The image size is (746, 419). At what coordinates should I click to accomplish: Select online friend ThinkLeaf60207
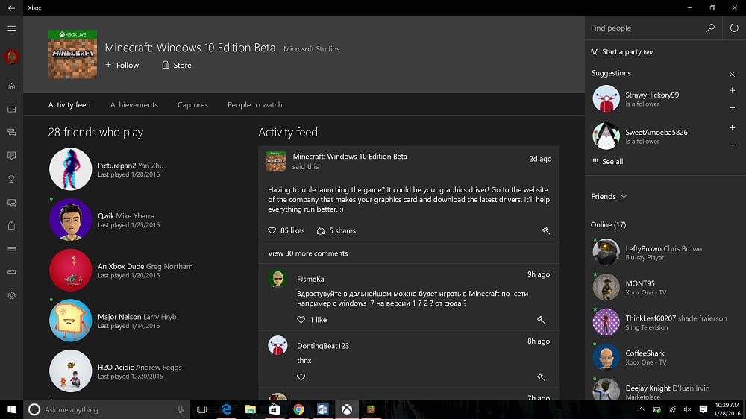point(661,322)
